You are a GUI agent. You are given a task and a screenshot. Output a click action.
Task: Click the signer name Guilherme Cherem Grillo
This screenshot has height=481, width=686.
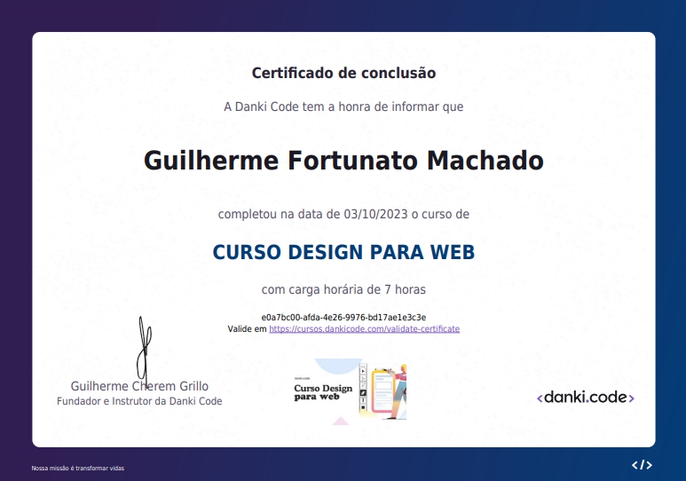[139, 386]
